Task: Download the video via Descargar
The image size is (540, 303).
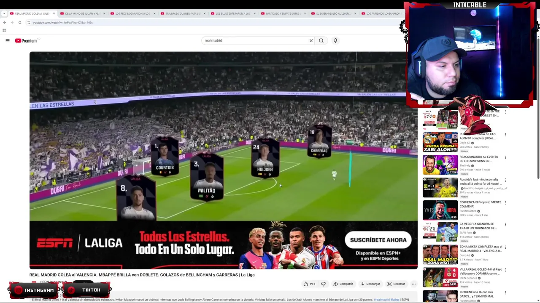Action: pos(370,284)
